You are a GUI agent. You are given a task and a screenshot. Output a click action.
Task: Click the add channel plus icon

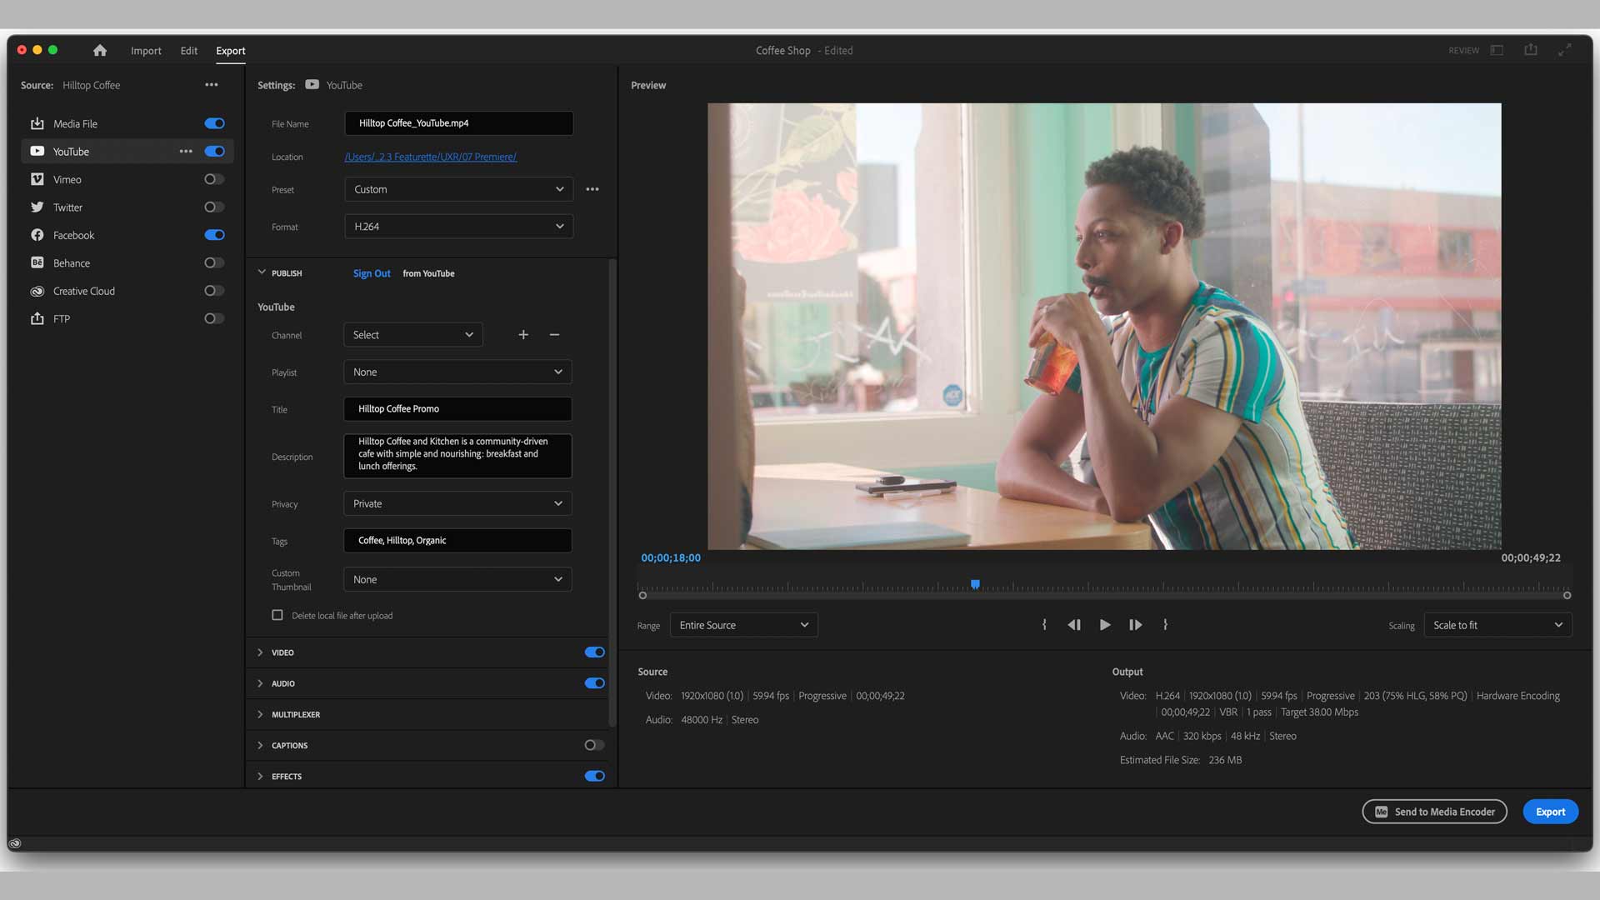point(523,335)
